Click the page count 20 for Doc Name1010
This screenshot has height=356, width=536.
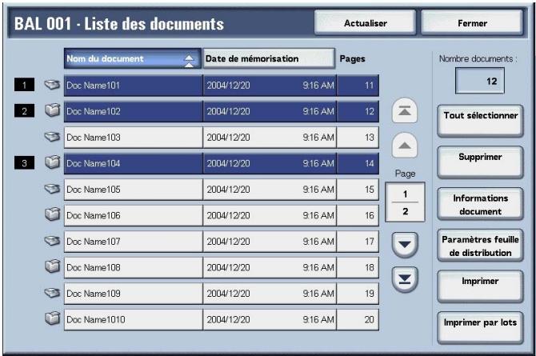click(x=358, y=319)
